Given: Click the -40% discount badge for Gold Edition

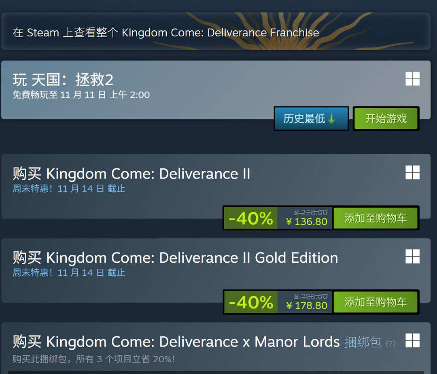Looking at the screenshot, I should pos(250,302).
